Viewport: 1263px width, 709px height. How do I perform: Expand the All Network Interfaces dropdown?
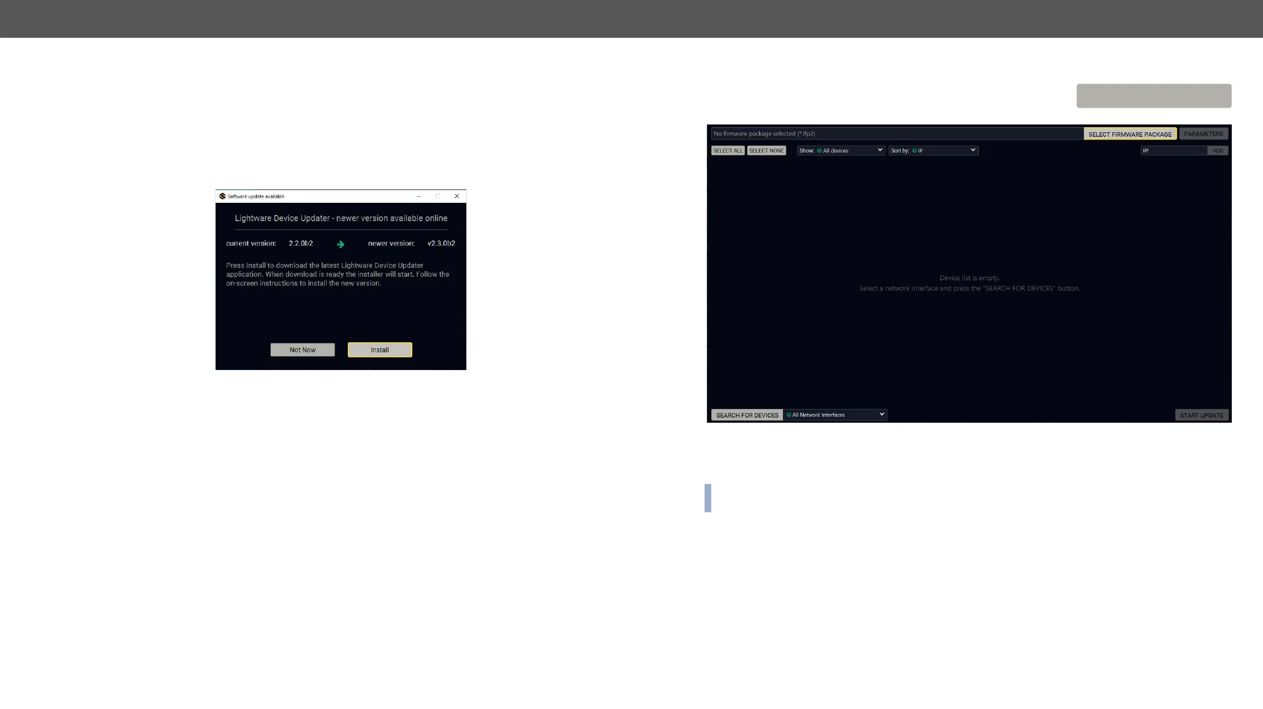(x=835, y=415)
